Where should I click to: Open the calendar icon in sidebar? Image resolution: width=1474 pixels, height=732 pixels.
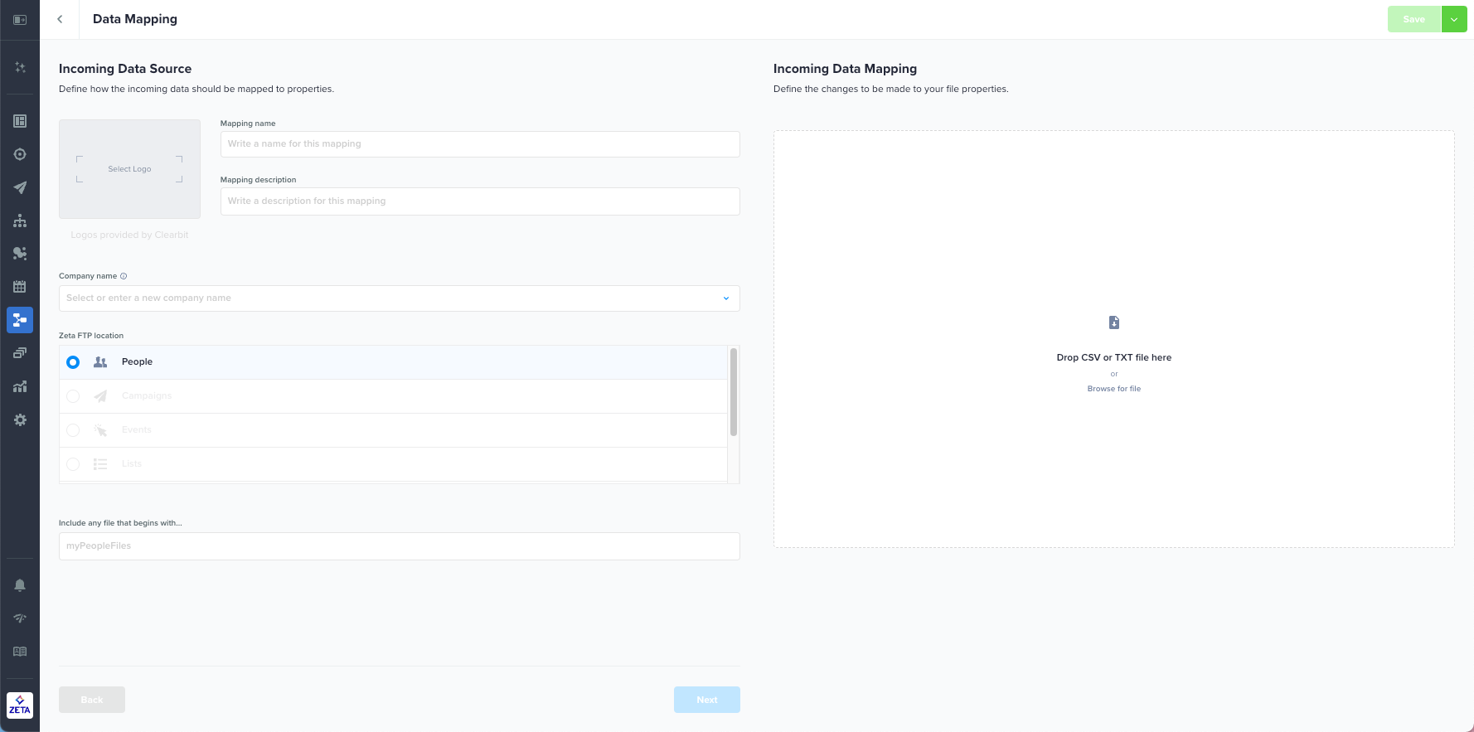20,287
